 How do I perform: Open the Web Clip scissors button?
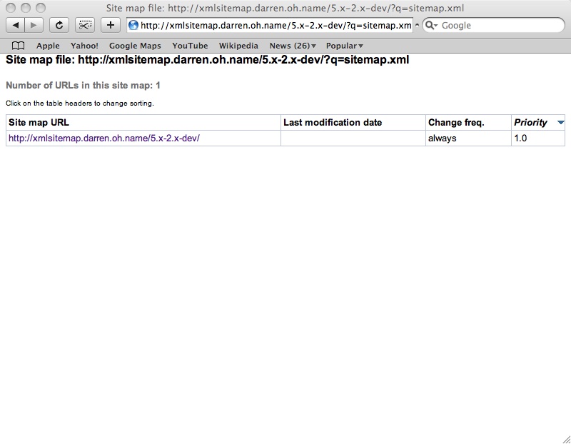point(85,25)
